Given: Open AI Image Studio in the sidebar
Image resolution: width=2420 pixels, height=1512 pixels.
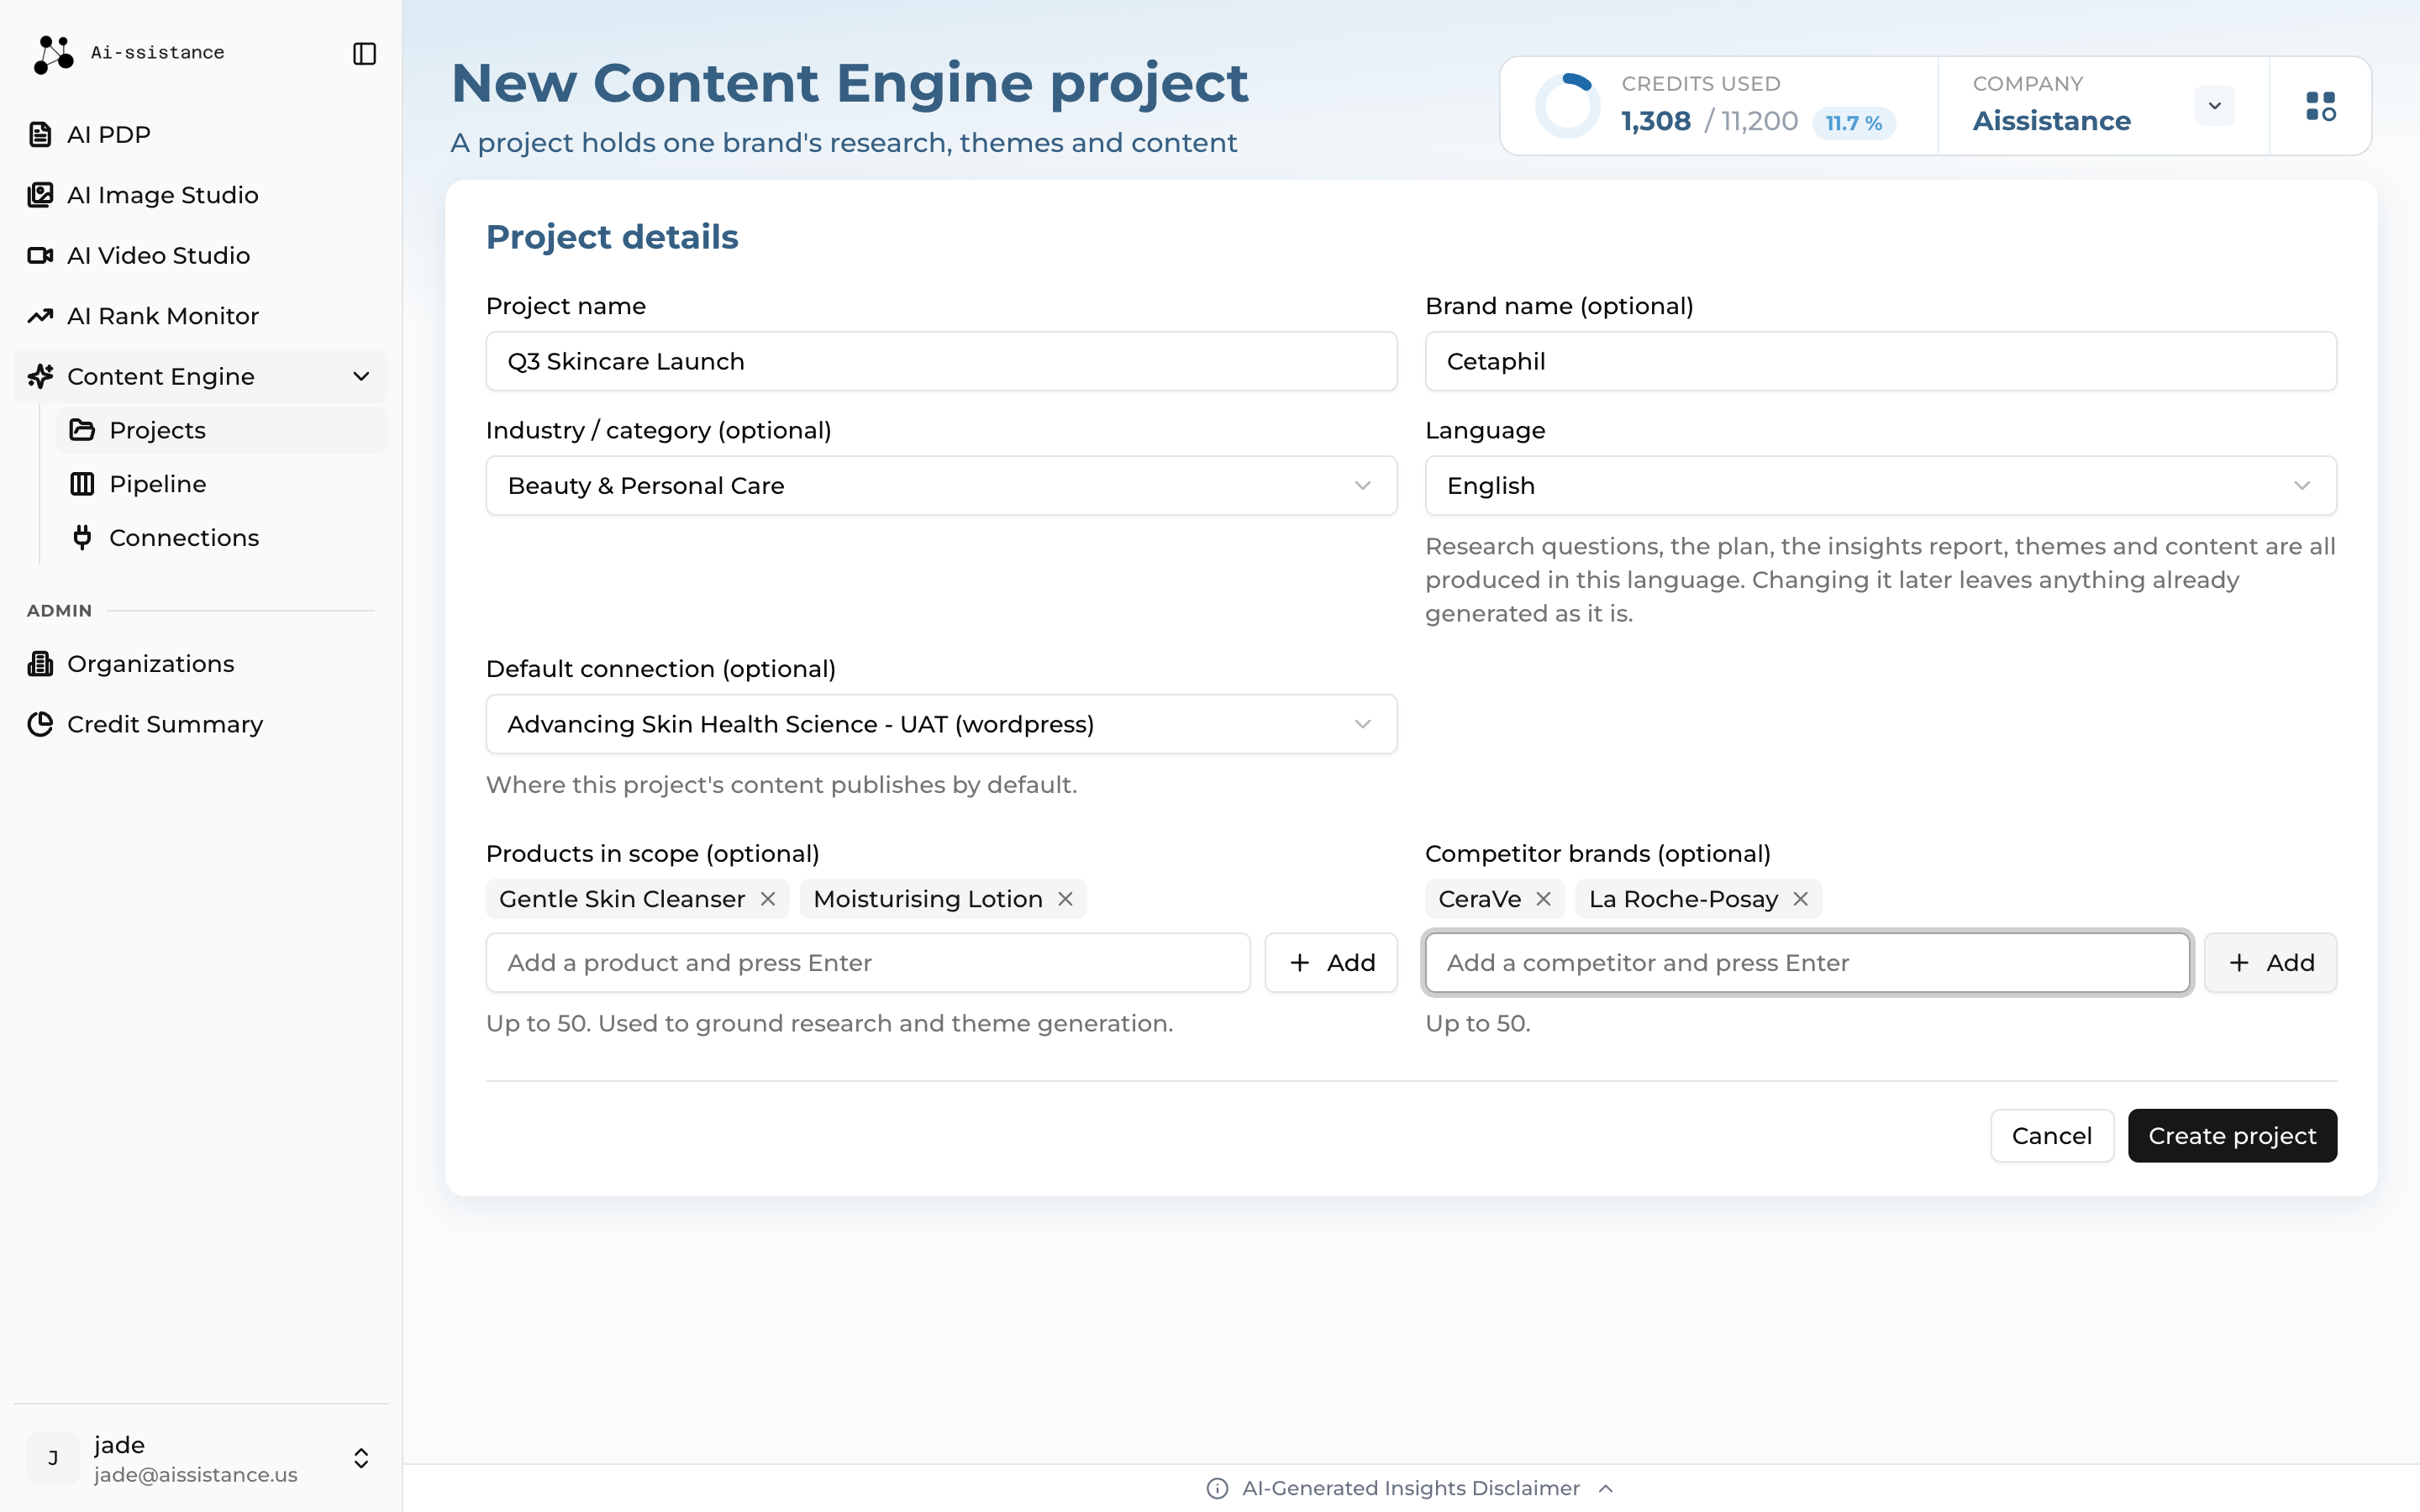Looking at the screenshot, I should [200, 195].
